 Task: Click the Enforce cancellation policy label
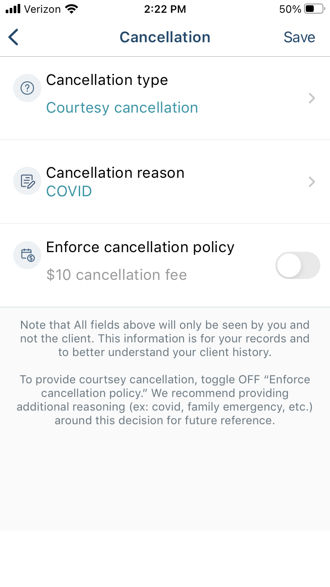(x=140, y=247)
